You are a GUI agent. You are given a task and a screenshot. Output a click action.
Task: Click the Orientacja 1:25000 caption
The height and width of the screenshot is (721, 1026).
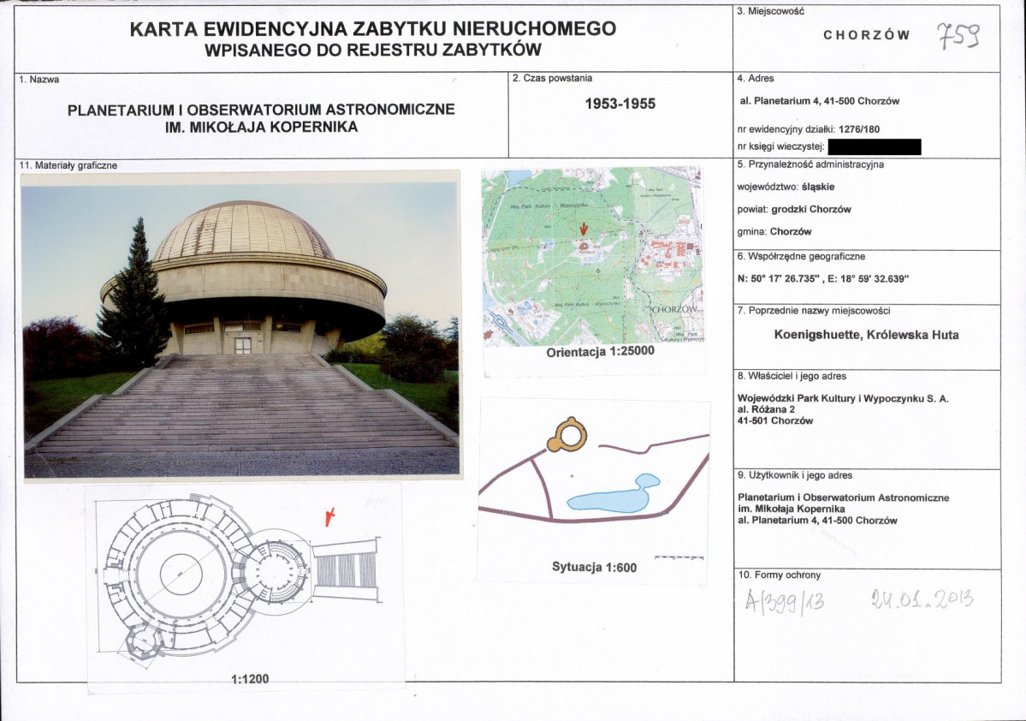point(600,352)
